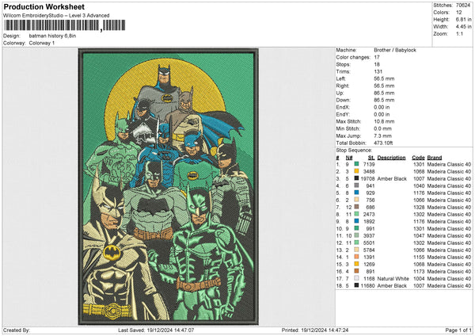This screenshot has width=475, height=336.
Task: Select the Trims value 131
Action: pyautogui.click(x=378, y=71)
